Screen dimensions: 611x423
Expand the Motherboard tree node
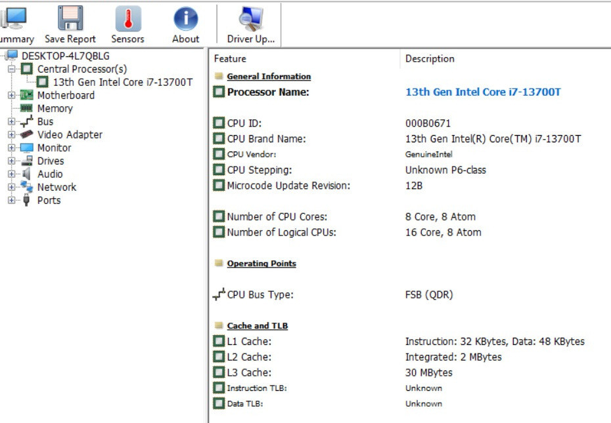[x=12, y=95]
